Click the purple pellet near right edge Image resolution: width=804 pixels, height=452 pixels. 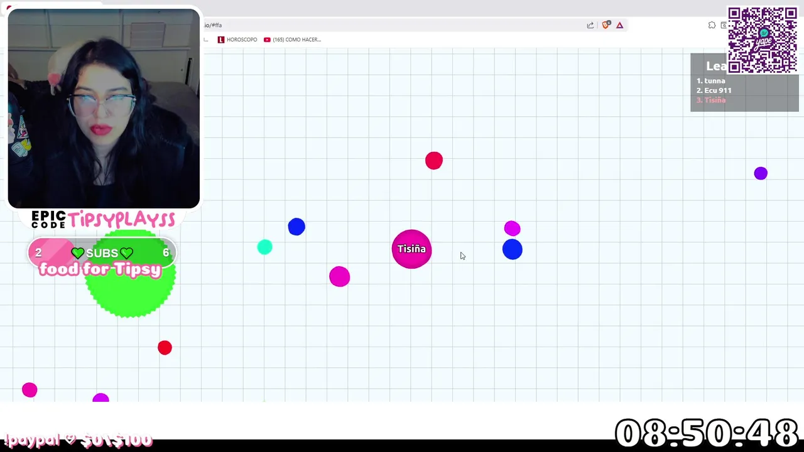(761, 173)
